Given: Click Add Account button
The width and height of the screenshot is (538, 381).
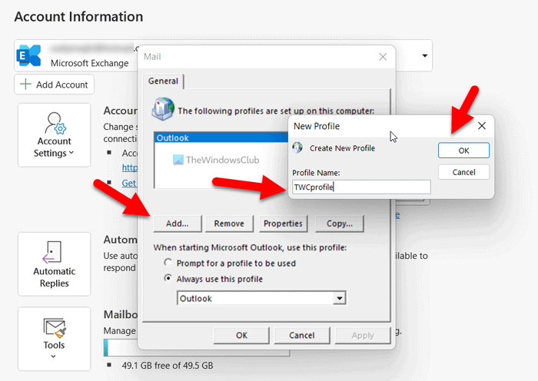Looking at the screenshot, I should point(55,84).
